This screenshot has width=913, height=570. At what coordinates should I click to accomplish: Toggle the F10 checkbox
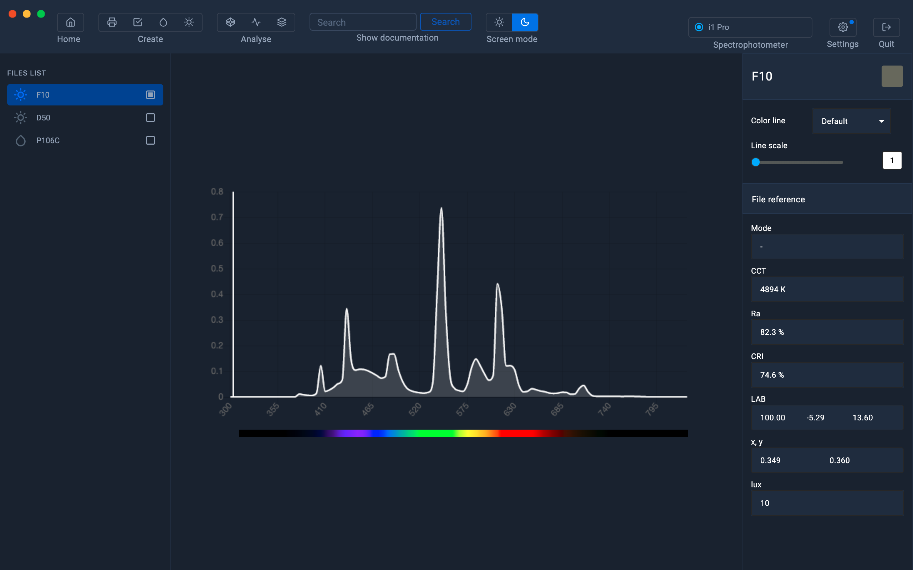[150, 95]
